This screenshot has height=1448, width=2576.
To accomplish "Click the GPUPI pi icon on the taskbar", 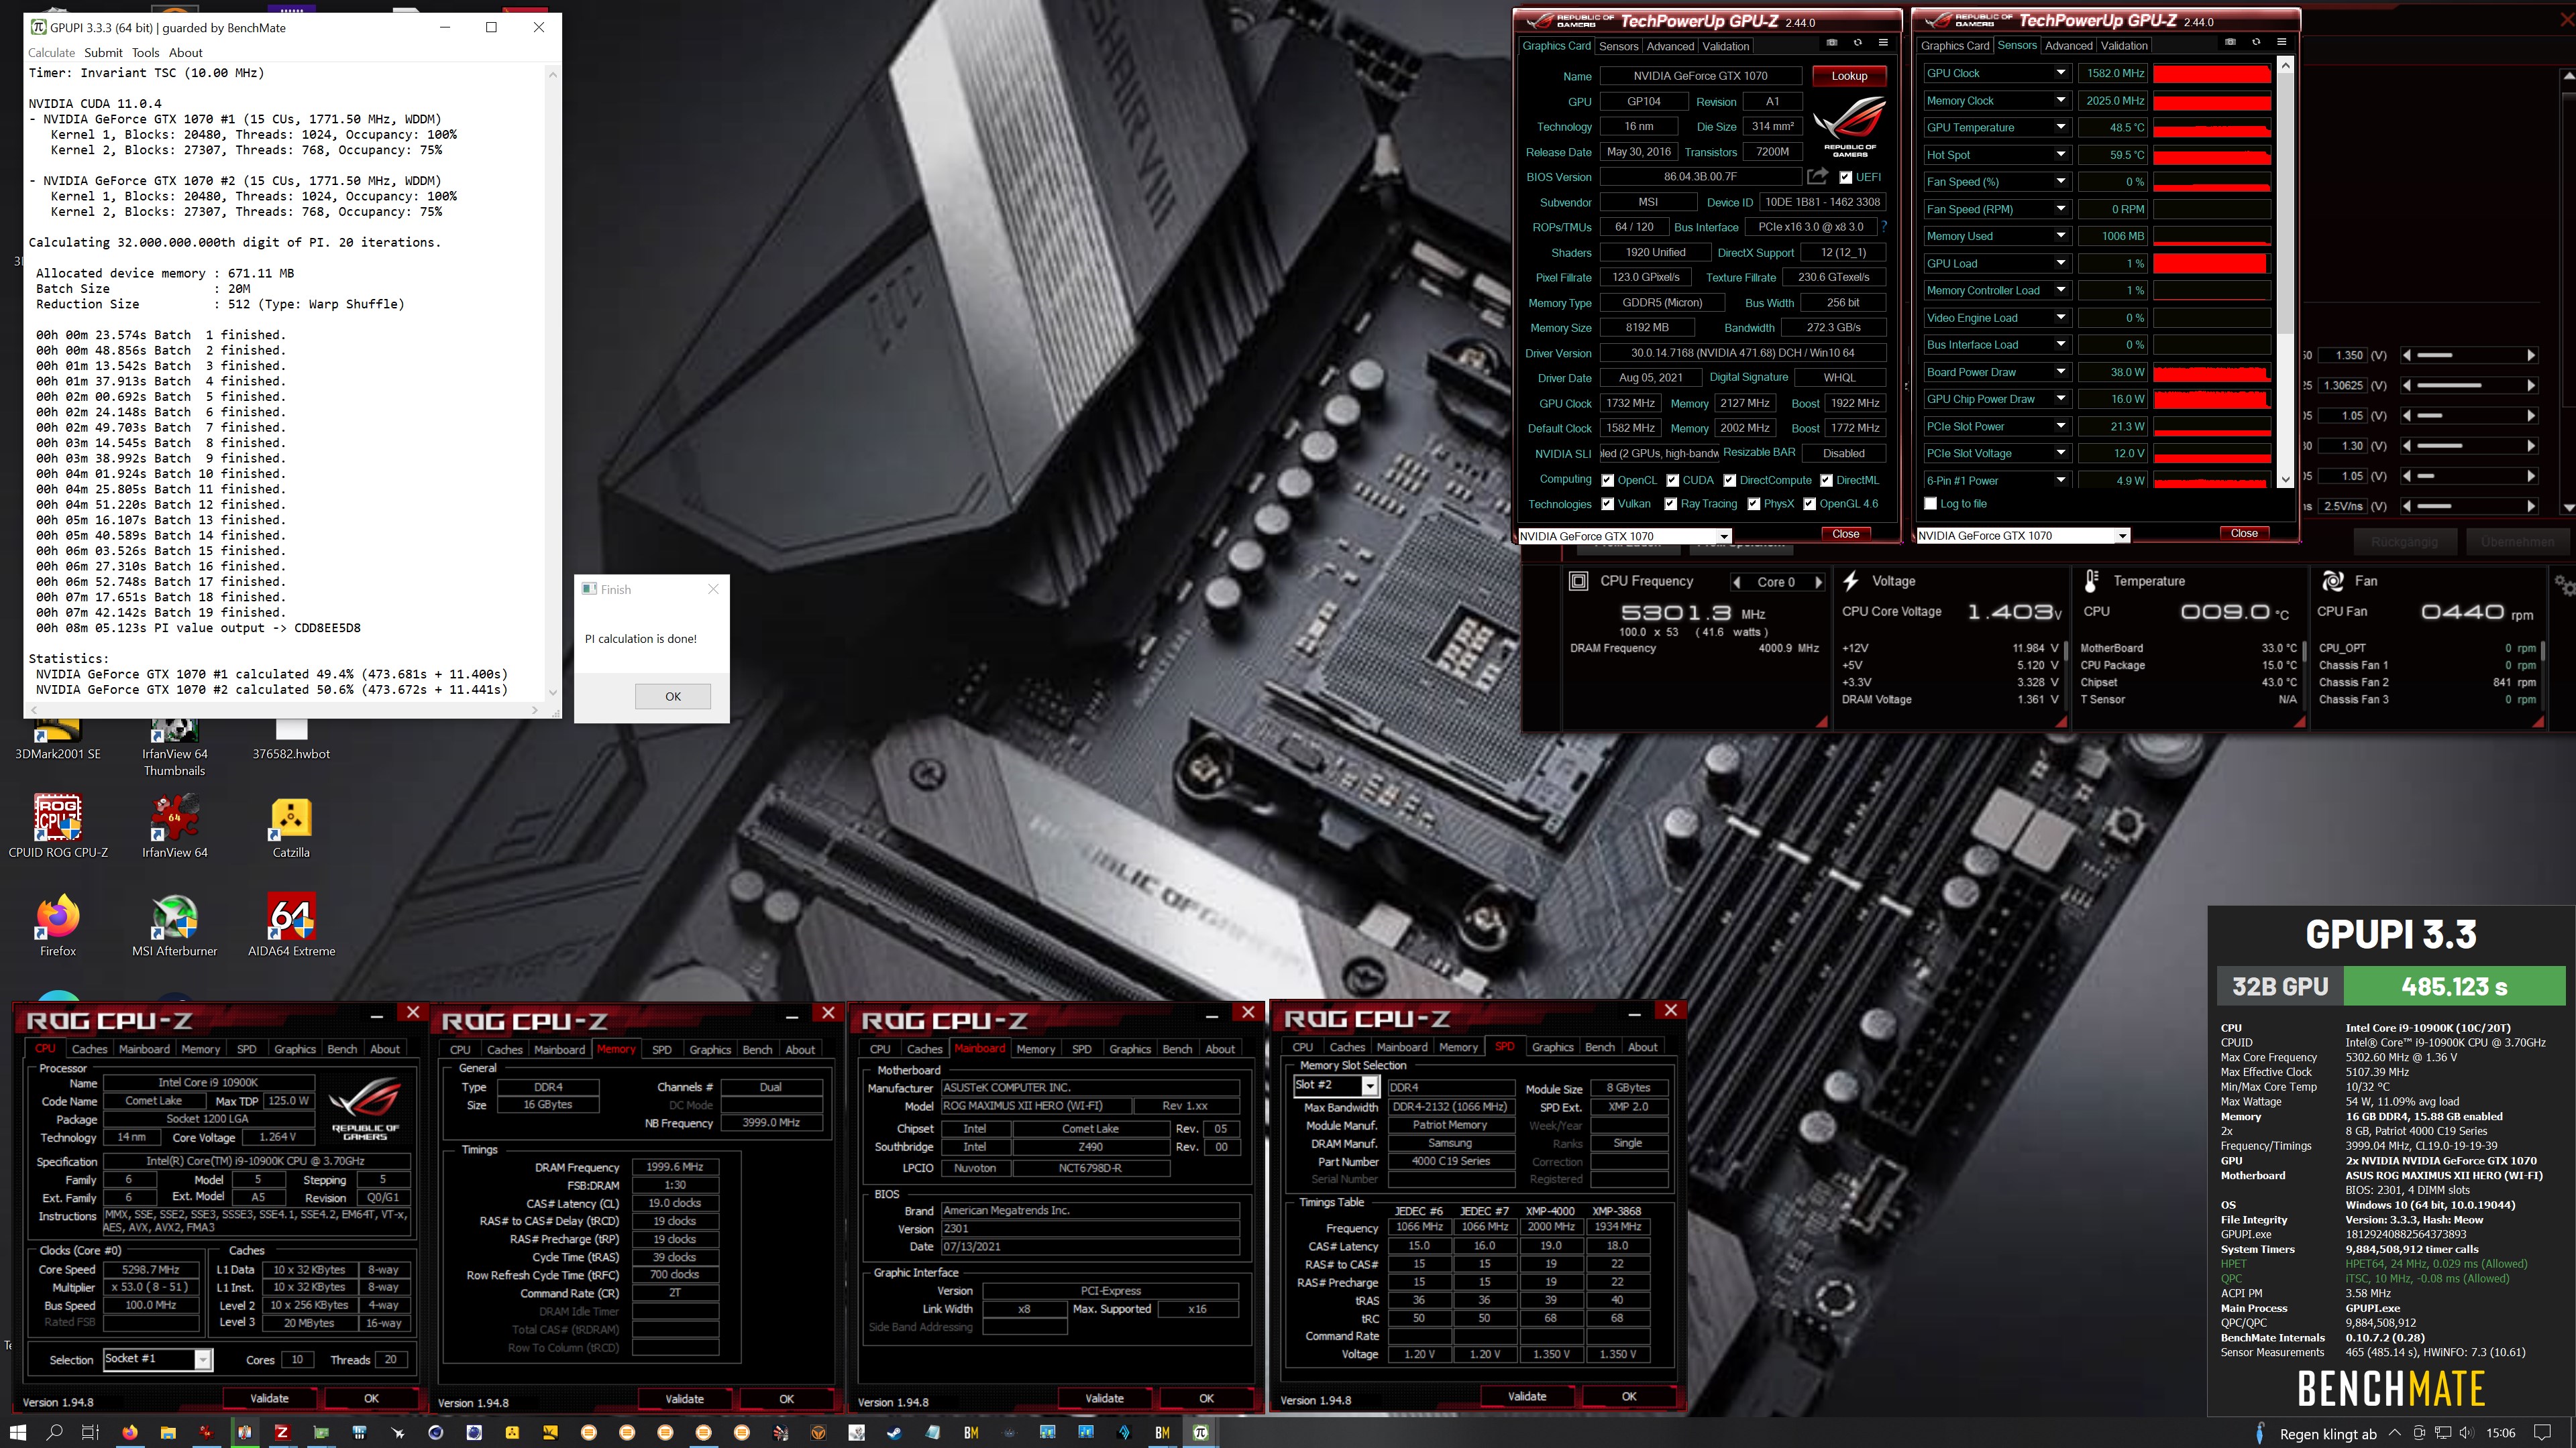I will [1200, 1432].
